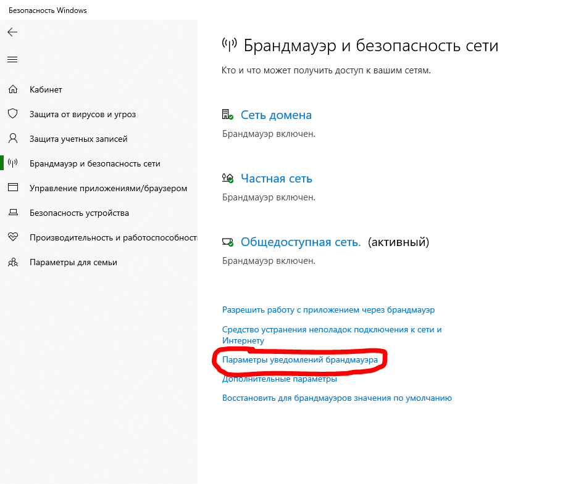This screenshot has height=484, width=576.
Task: Click Брандмауэр включен under Частная сеть
Action: pos(269,197)
